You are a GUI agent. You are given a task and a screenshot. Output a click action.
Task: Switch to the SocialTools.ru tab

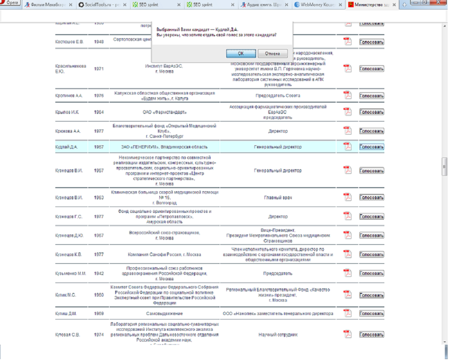tap(103, 5)
